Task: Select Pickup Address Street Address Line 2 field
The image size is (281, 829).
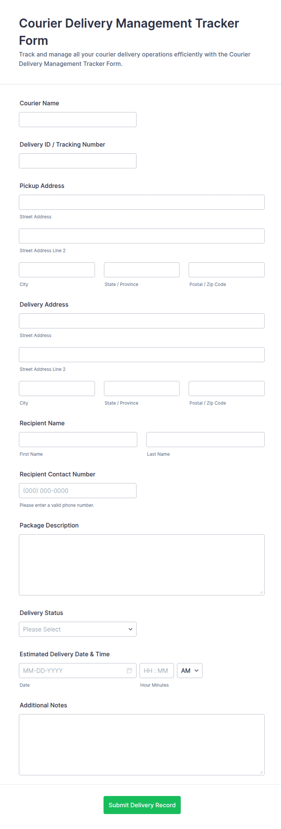Action: pos(142,236)
